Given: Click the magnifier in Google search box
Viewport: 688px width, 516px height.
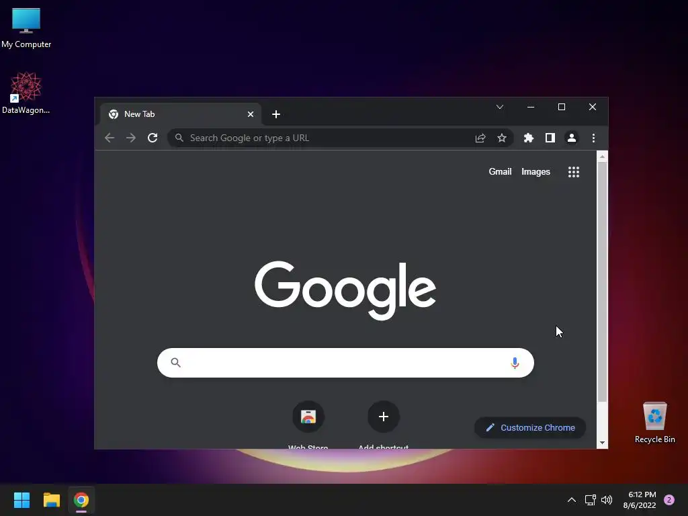Looking at the screenshot, I should coord(175,362).
